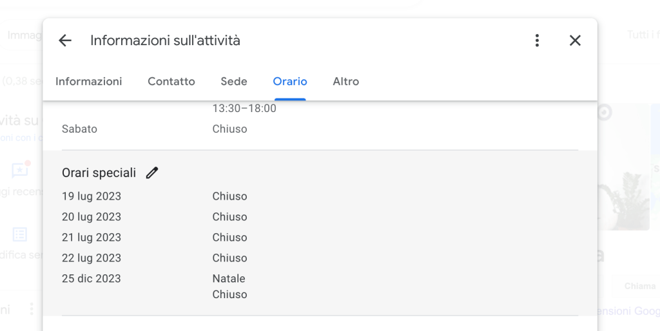660x331 pixels.
Task: Open the three-dot more options menu
Action: point(537,41)
